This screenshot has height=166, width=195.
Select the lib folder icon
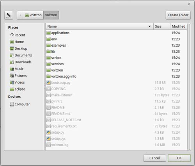coord(48,51)
